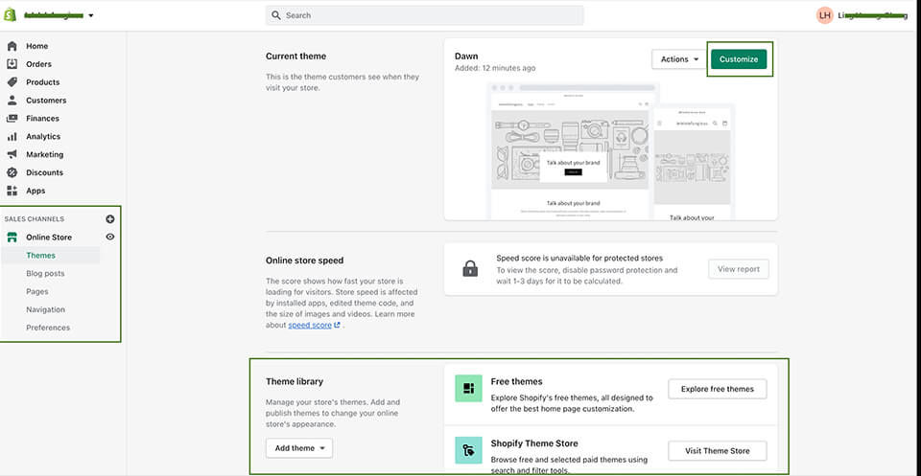Image resolution: width=921 pixels, height=476 pixels.
Task: Click the Discounts badge icon
Action: pyautogui.click(x=12, y=172)
